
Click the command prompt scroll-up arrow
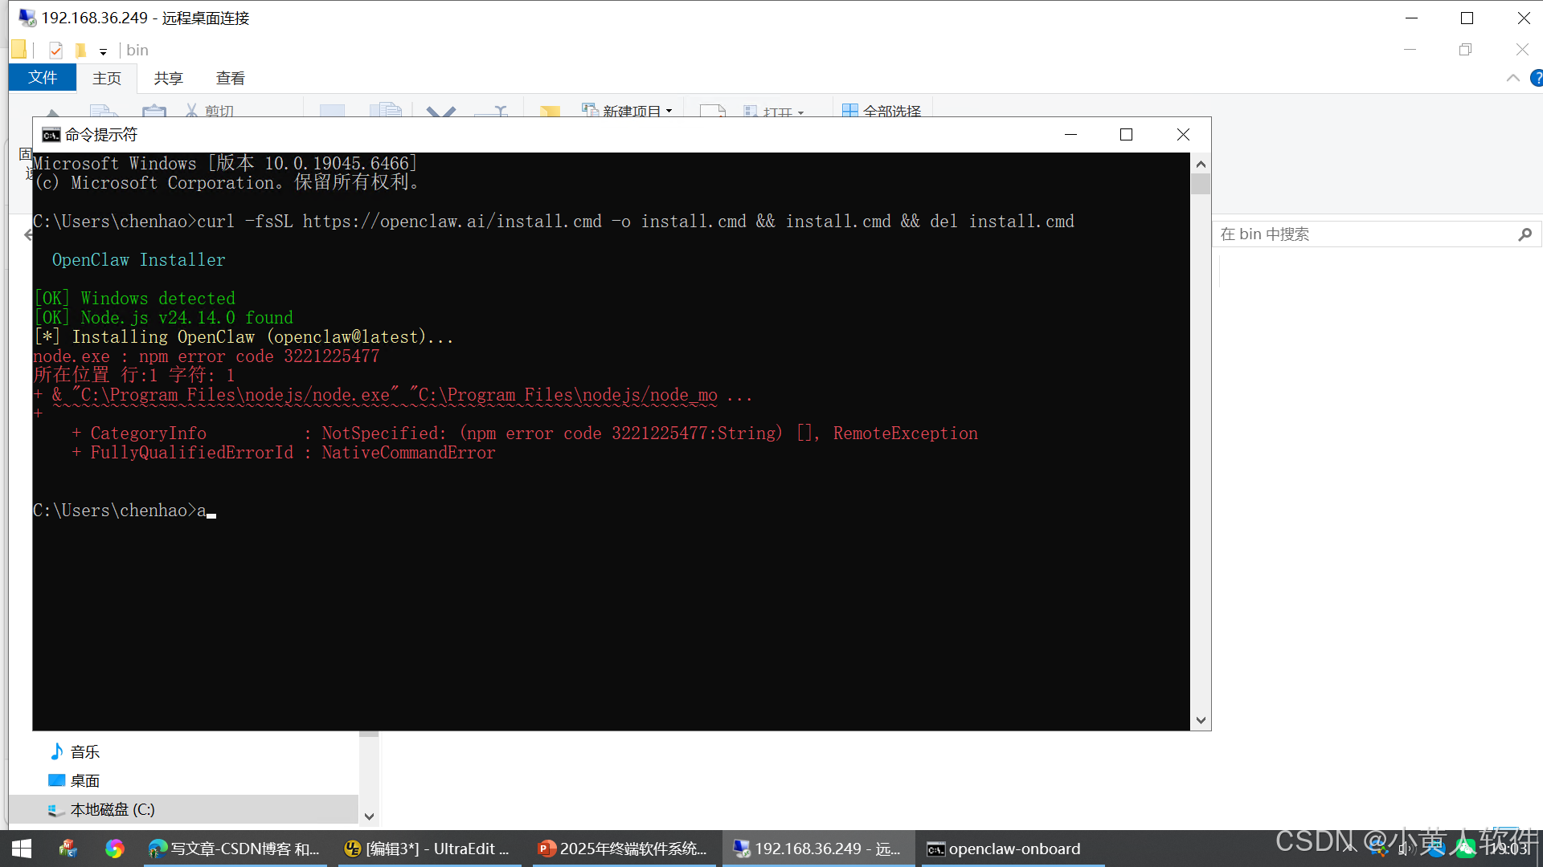(x=1201, y=164)
